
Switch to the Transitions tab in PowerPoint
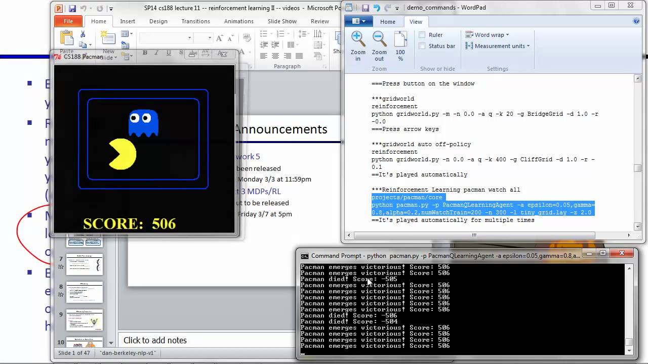pyautogui.click(x=195, y=21)
